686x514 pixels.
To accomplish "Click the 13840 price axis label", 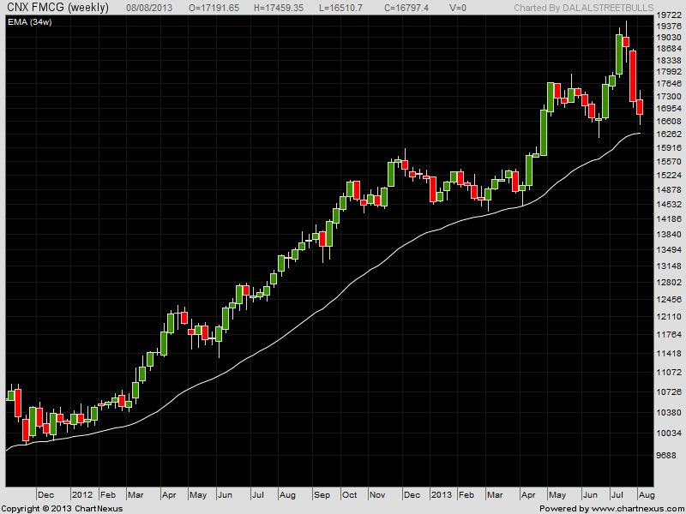I will point(669,234).
